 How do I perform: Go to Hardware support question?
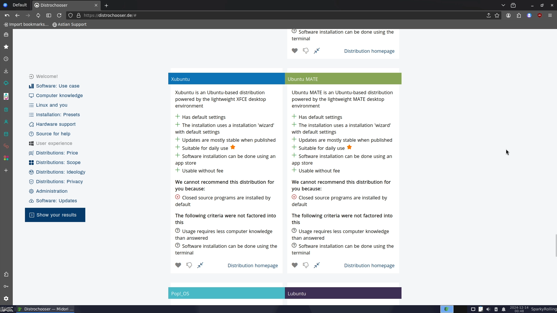coord(56,124)
